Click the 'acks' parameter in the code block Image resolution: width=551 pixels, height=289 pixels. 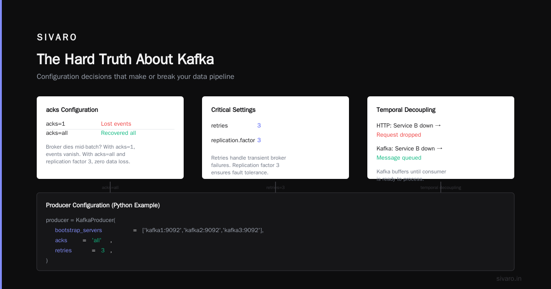point(61,240)
